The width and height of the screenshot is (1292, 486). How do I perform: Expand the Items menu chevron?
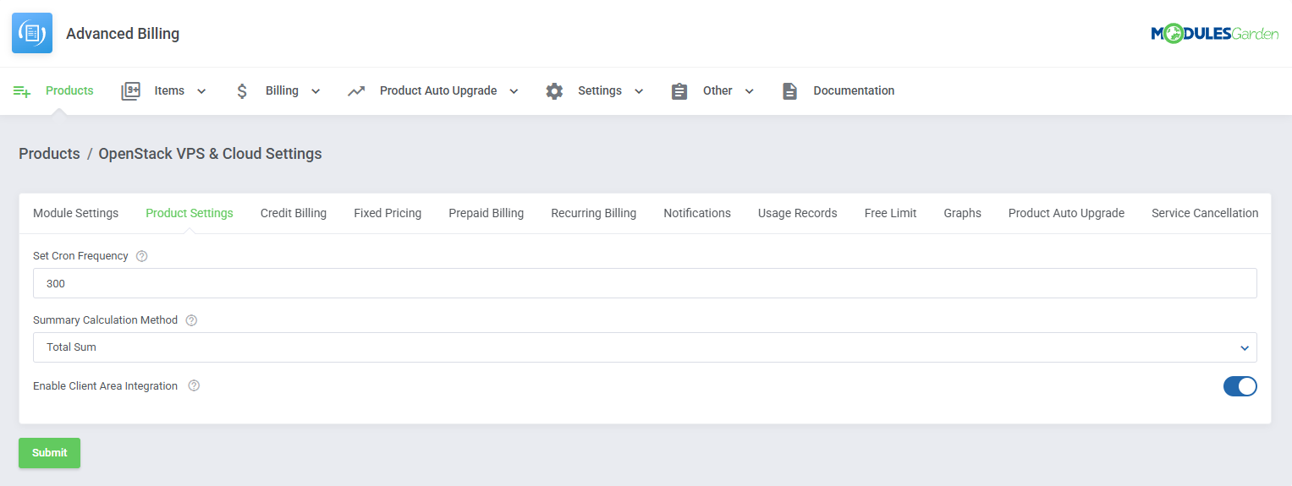201,91
